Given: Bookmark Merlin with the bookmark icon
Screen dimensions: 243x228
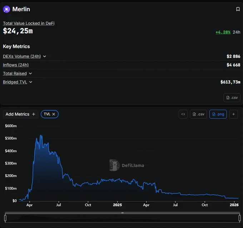Looking at the screenshot, I should 238,9.
